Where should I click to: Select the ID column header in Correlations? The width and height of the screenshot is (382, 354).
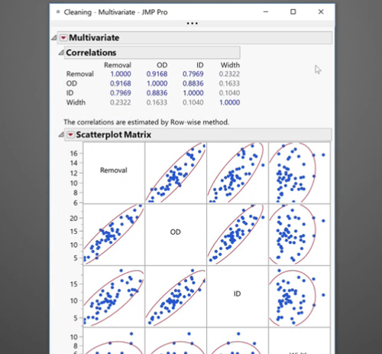pyautogui.click(x=199, y=65)
